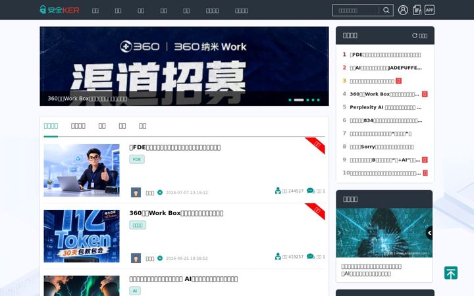Open the article title beginning with FDE
The width and height of the screenshot is (474, 296).
tap(175, 147)
